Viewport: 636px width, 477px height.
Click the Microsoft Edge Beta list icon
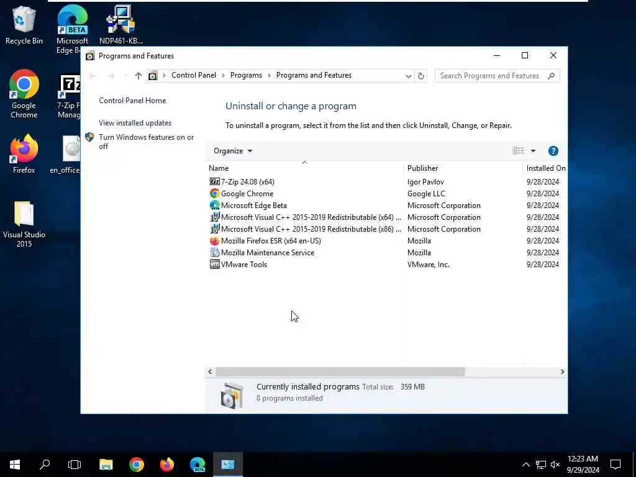pyautogui.click(x=214, y=205)
